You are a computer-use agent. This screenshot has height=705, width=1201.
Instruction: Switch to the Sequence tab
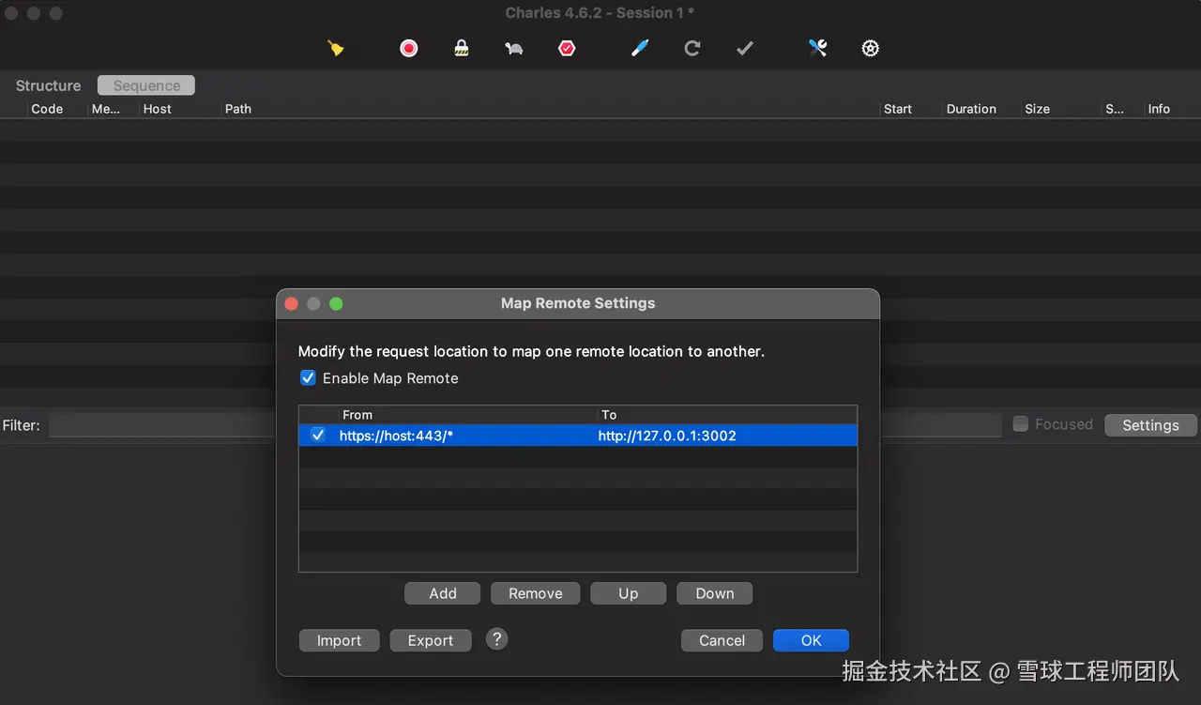click(x=146, y=85)
